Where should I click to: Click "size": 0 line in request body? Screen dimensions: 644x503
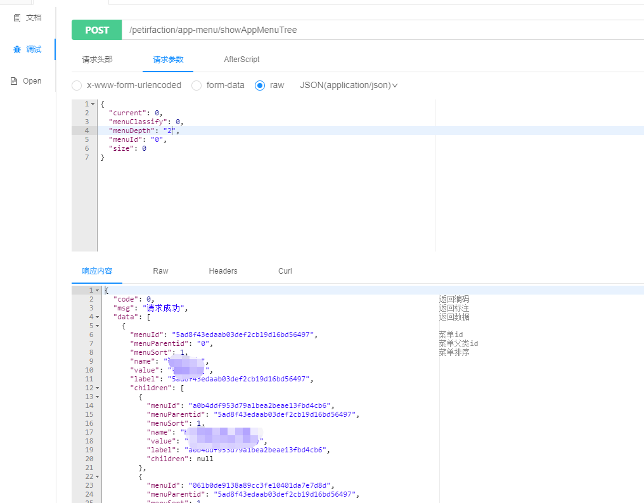coord(127,149)
